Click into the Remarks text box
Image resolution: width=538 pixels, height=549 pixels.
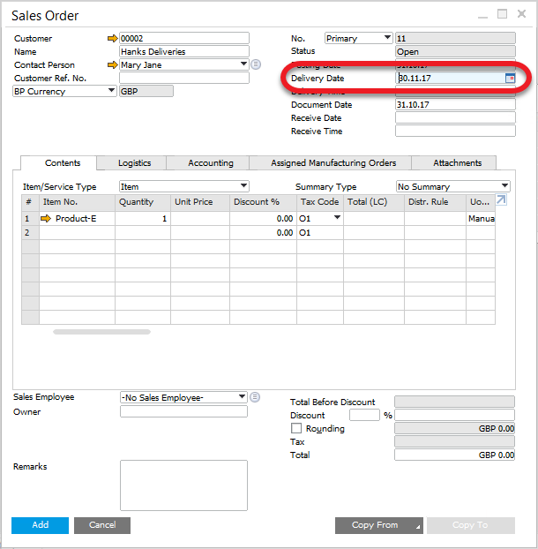[183, 485]
